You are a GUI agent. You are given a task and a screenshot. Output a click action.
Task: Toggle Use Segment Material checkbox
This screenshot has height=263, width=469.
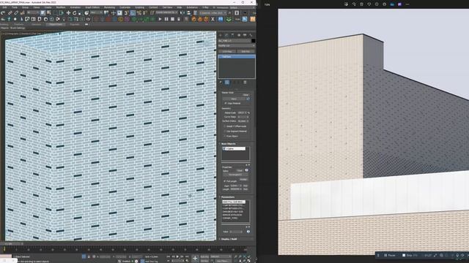225,131
